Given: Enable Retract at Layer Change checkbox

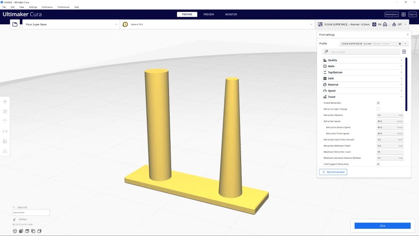Looking at the screenshot, I should point(378,109).
